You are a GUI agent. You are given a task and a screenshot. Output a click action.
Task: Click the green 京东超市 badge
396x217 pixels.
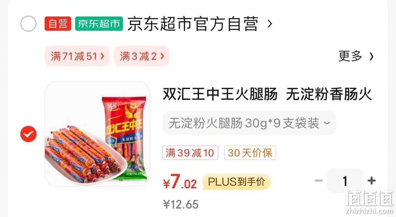pos(99,24)
